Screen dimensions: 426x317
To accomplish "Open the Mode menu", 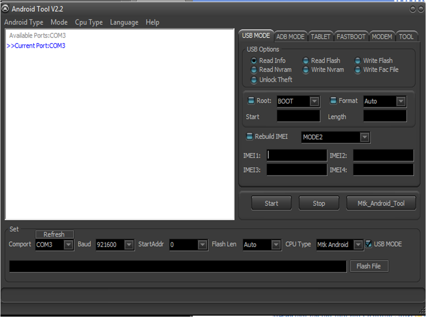I will click(59, 22).
